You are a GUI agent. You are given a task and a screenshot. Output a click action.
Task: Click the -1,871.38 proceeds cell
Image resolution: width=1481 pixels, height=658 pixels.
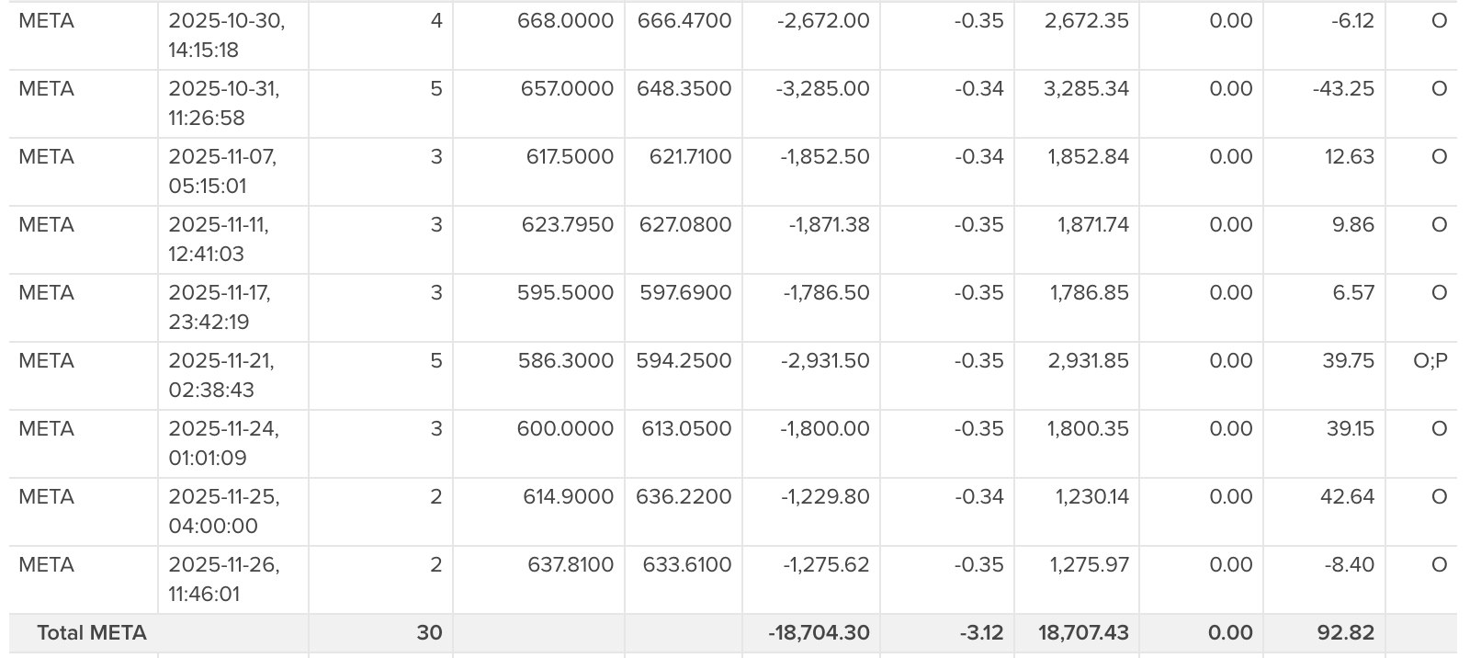pyautogui.click(x=829, y=225)
